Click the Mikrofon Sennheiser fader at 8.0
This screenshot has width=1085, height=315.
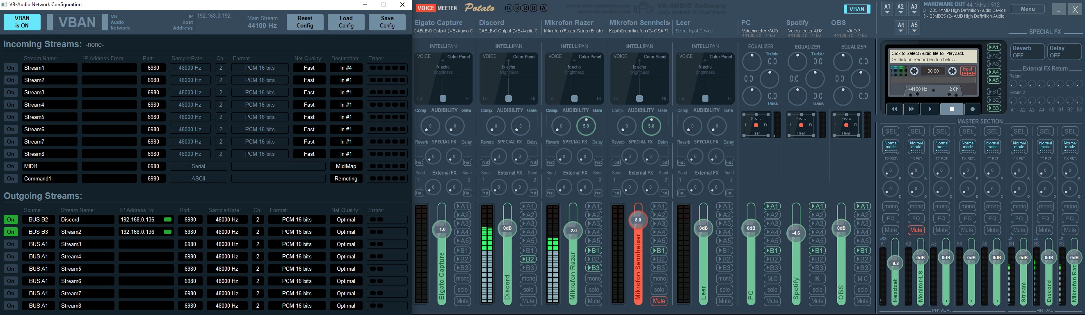tap(638, 220)
